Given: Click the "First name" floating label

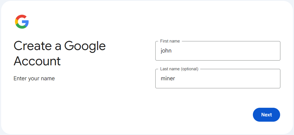Looking at the screenshot, I should pyautogui.click(x=170, y=41).
